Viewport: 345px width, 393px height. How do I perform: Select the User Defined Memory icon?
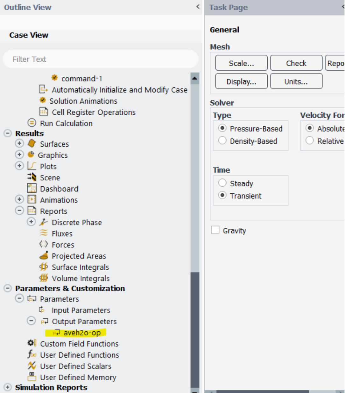(x=32, y=377)
